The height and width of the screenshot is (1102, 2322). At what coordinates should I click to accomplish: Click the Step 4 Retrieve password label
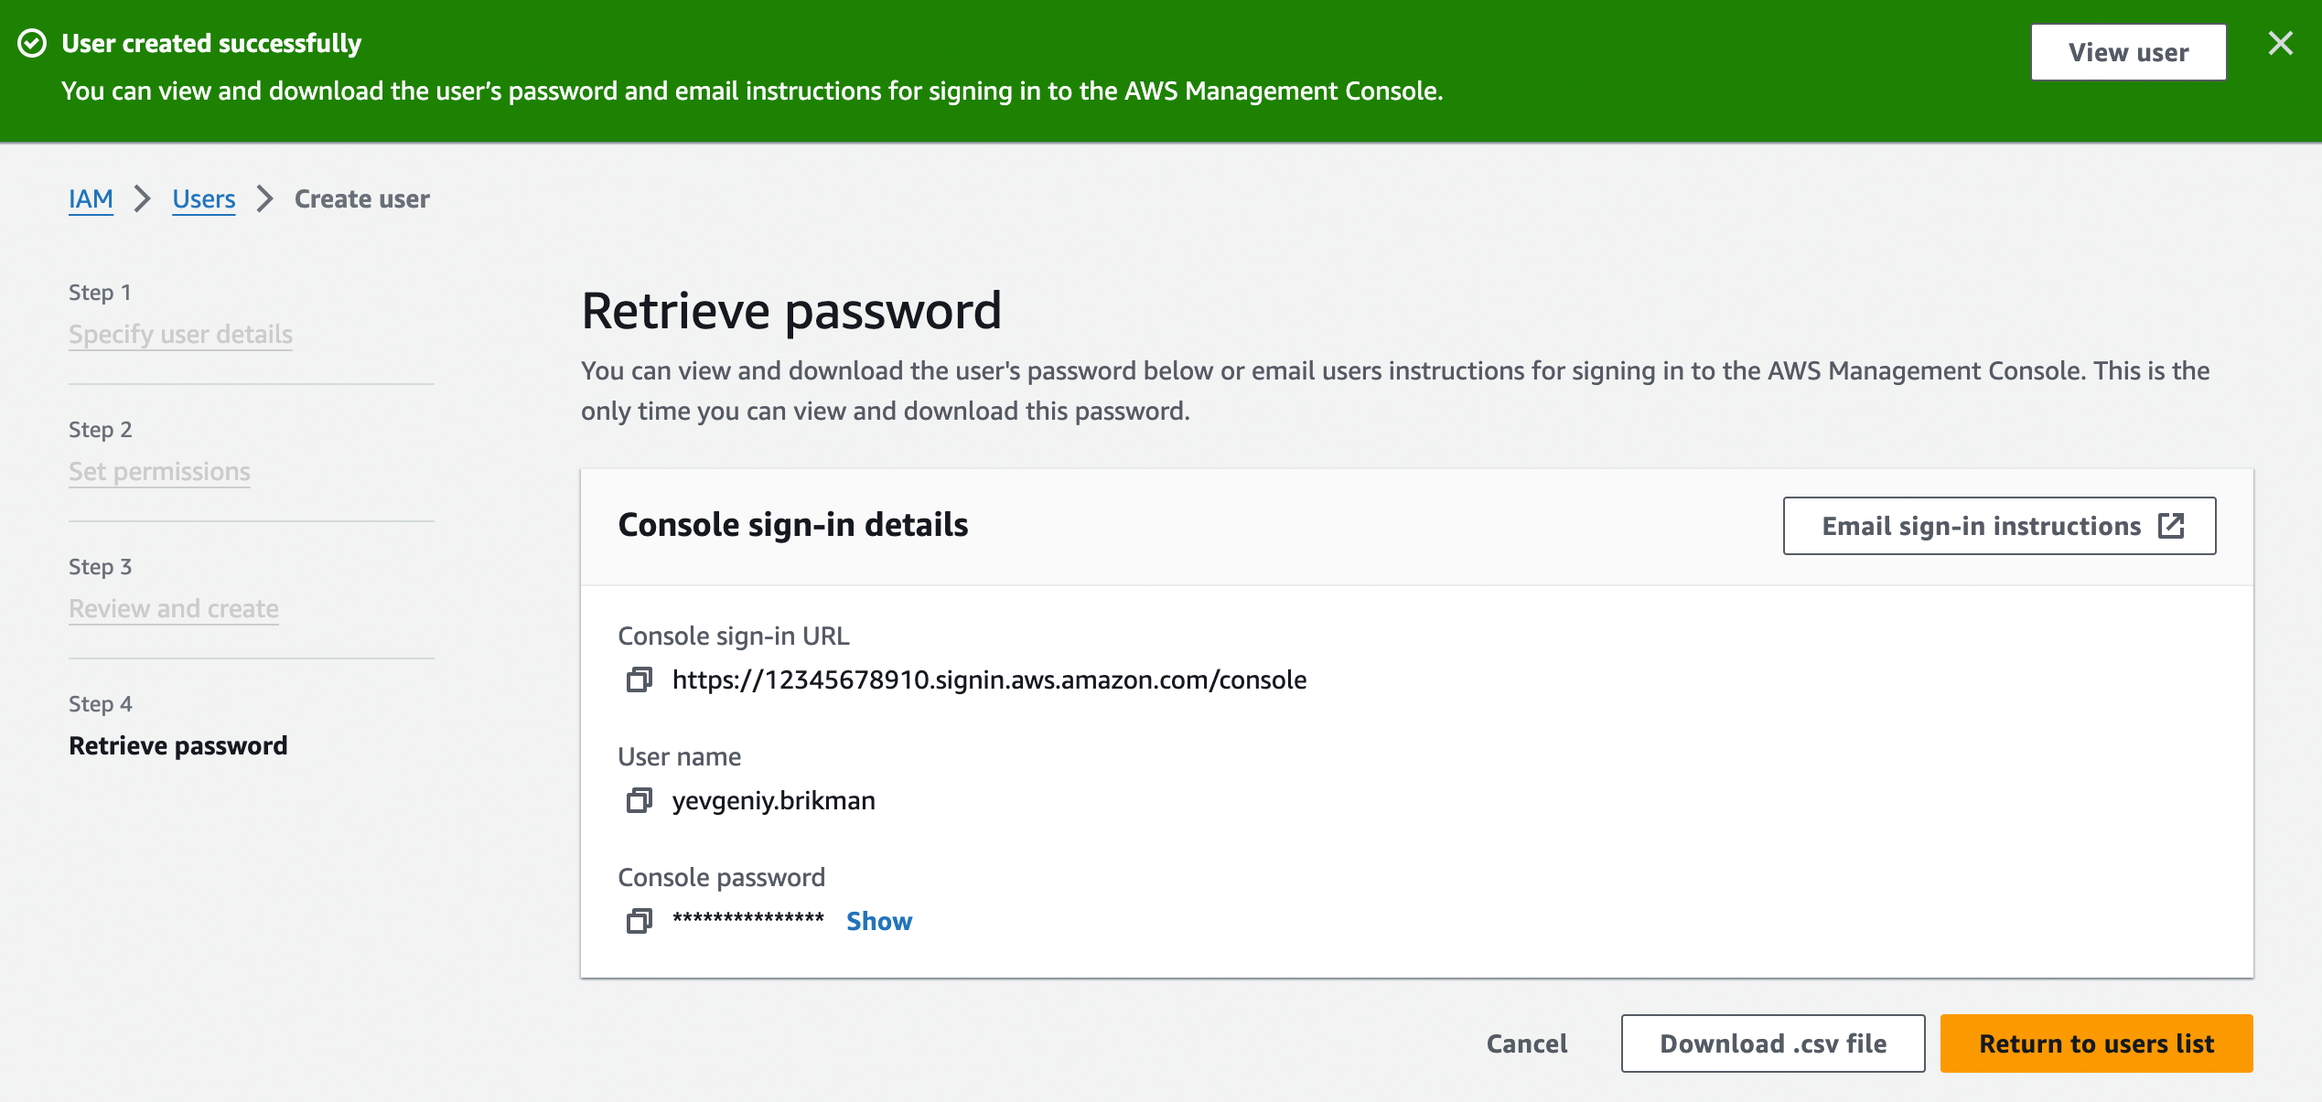[x=177, y=745]
